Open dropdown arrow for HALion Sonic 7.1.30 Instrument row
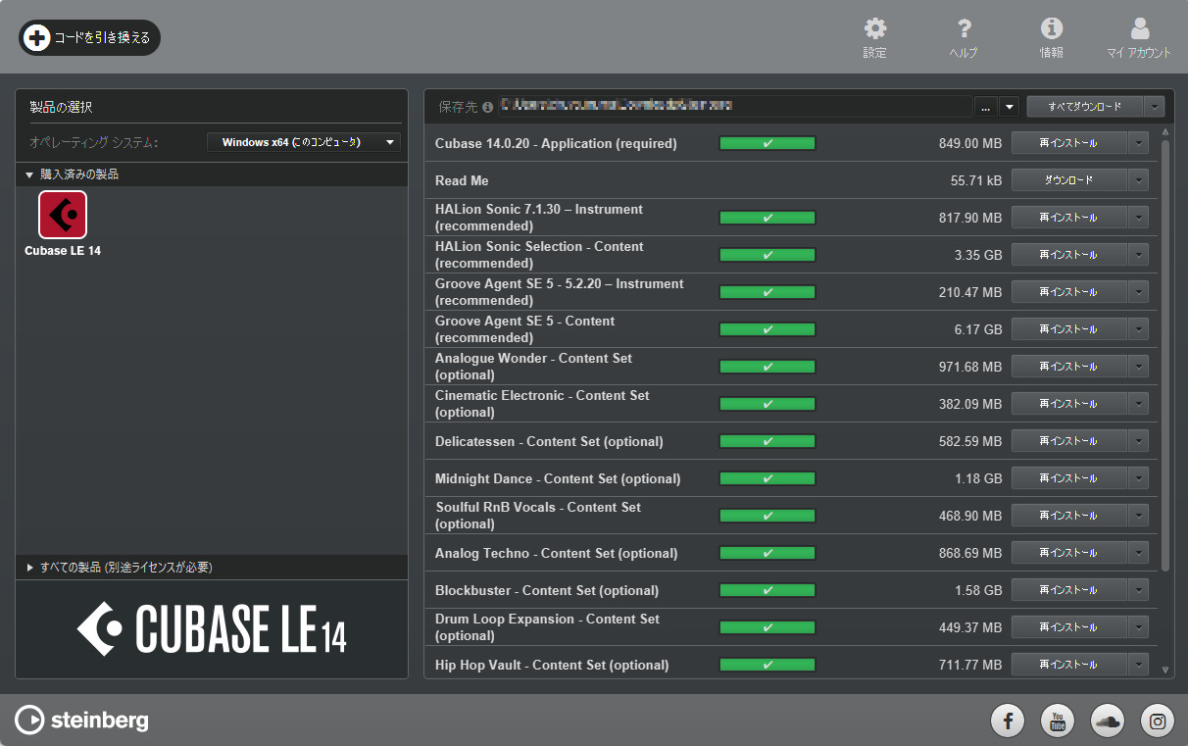 coord(1138,218)
